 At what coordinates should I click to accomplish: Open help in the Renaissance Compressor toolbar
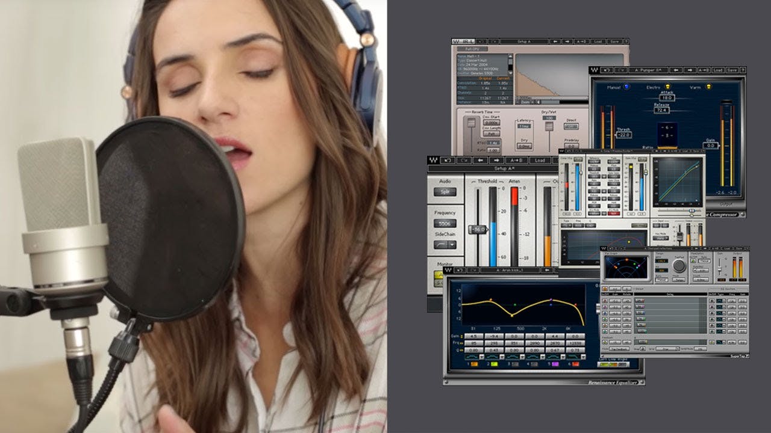[743, 70]
